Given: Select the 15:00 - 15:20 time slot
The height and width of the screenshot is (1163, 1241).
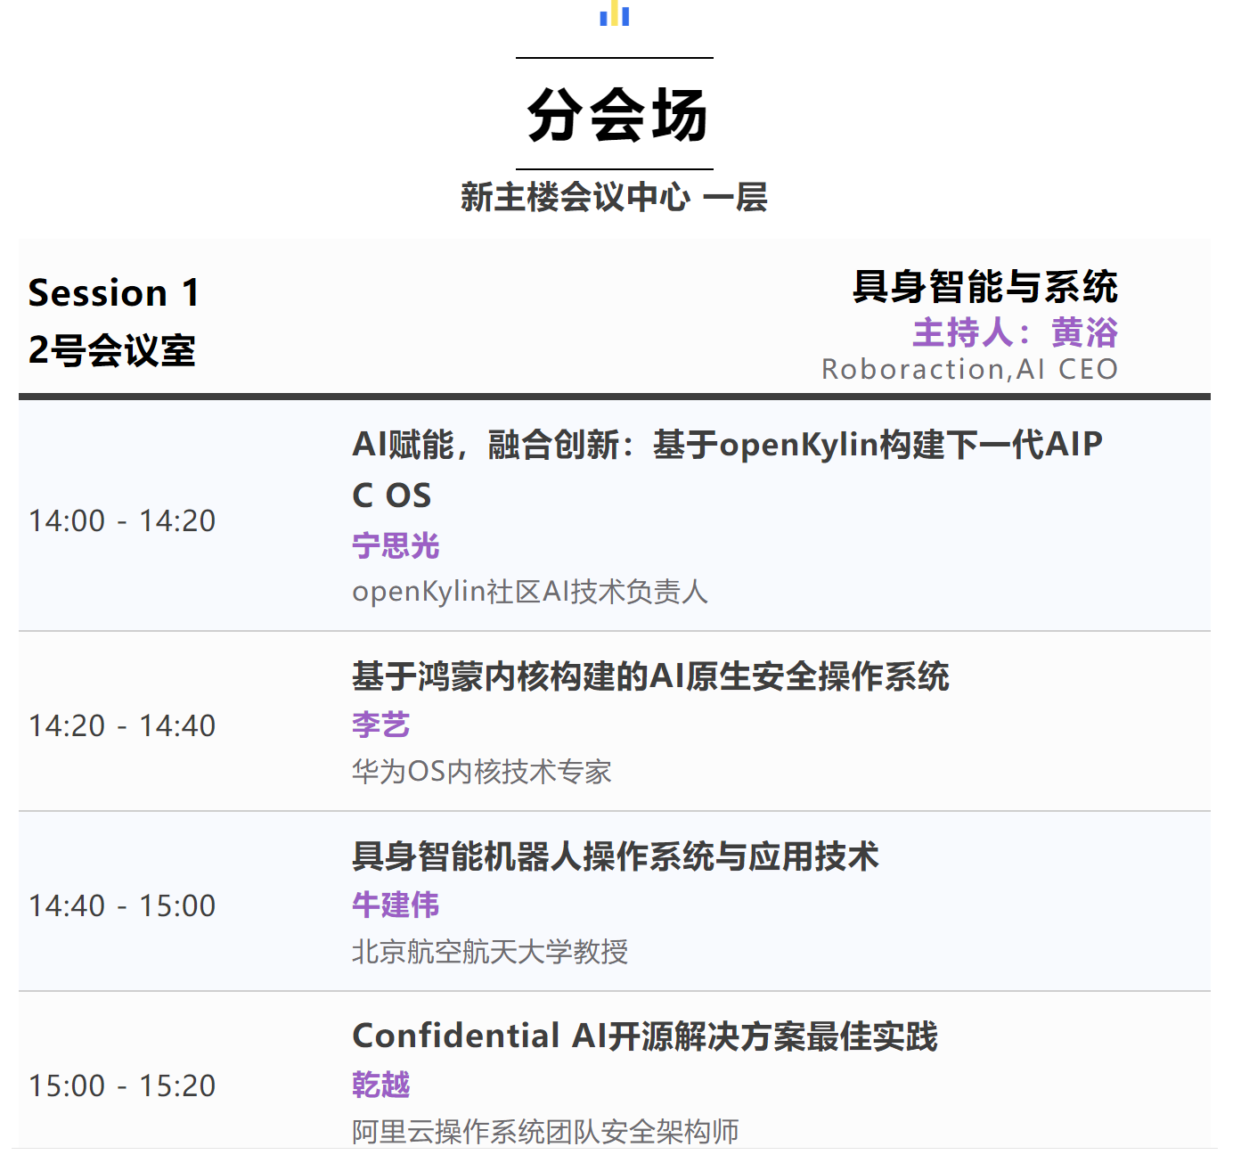Looking at the screenshot, I should 122,1085.
